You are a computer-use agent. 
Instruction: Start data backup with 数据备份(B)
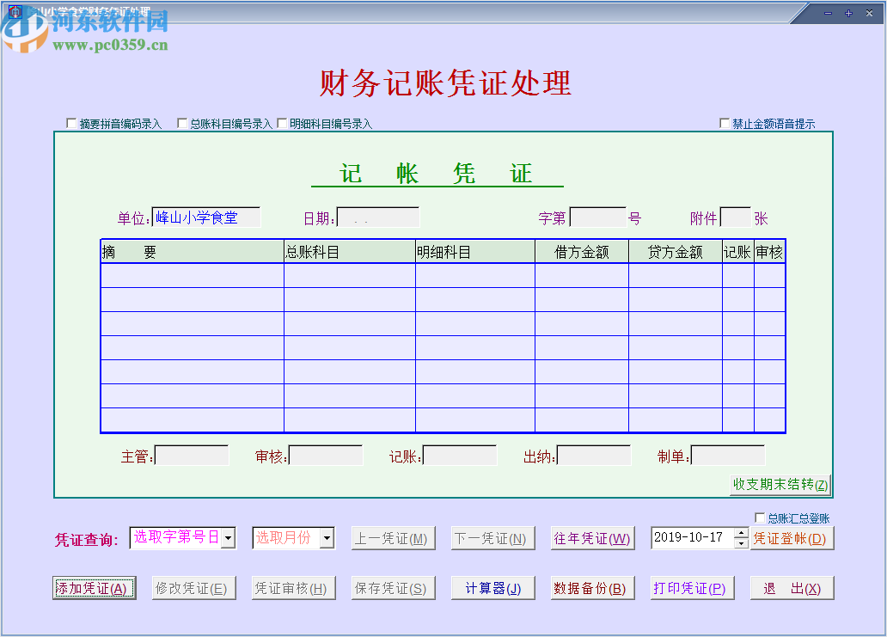click(x=592, y=587)
